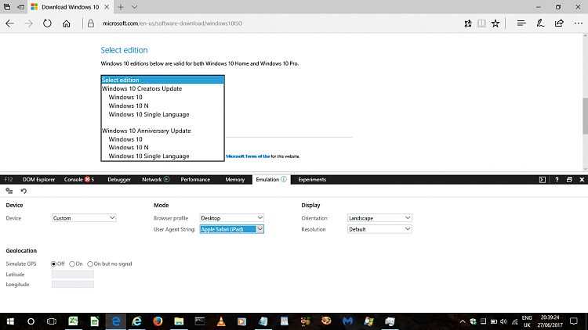
Task: Open the extension icon beside reading view
Action: pos(467,23)
